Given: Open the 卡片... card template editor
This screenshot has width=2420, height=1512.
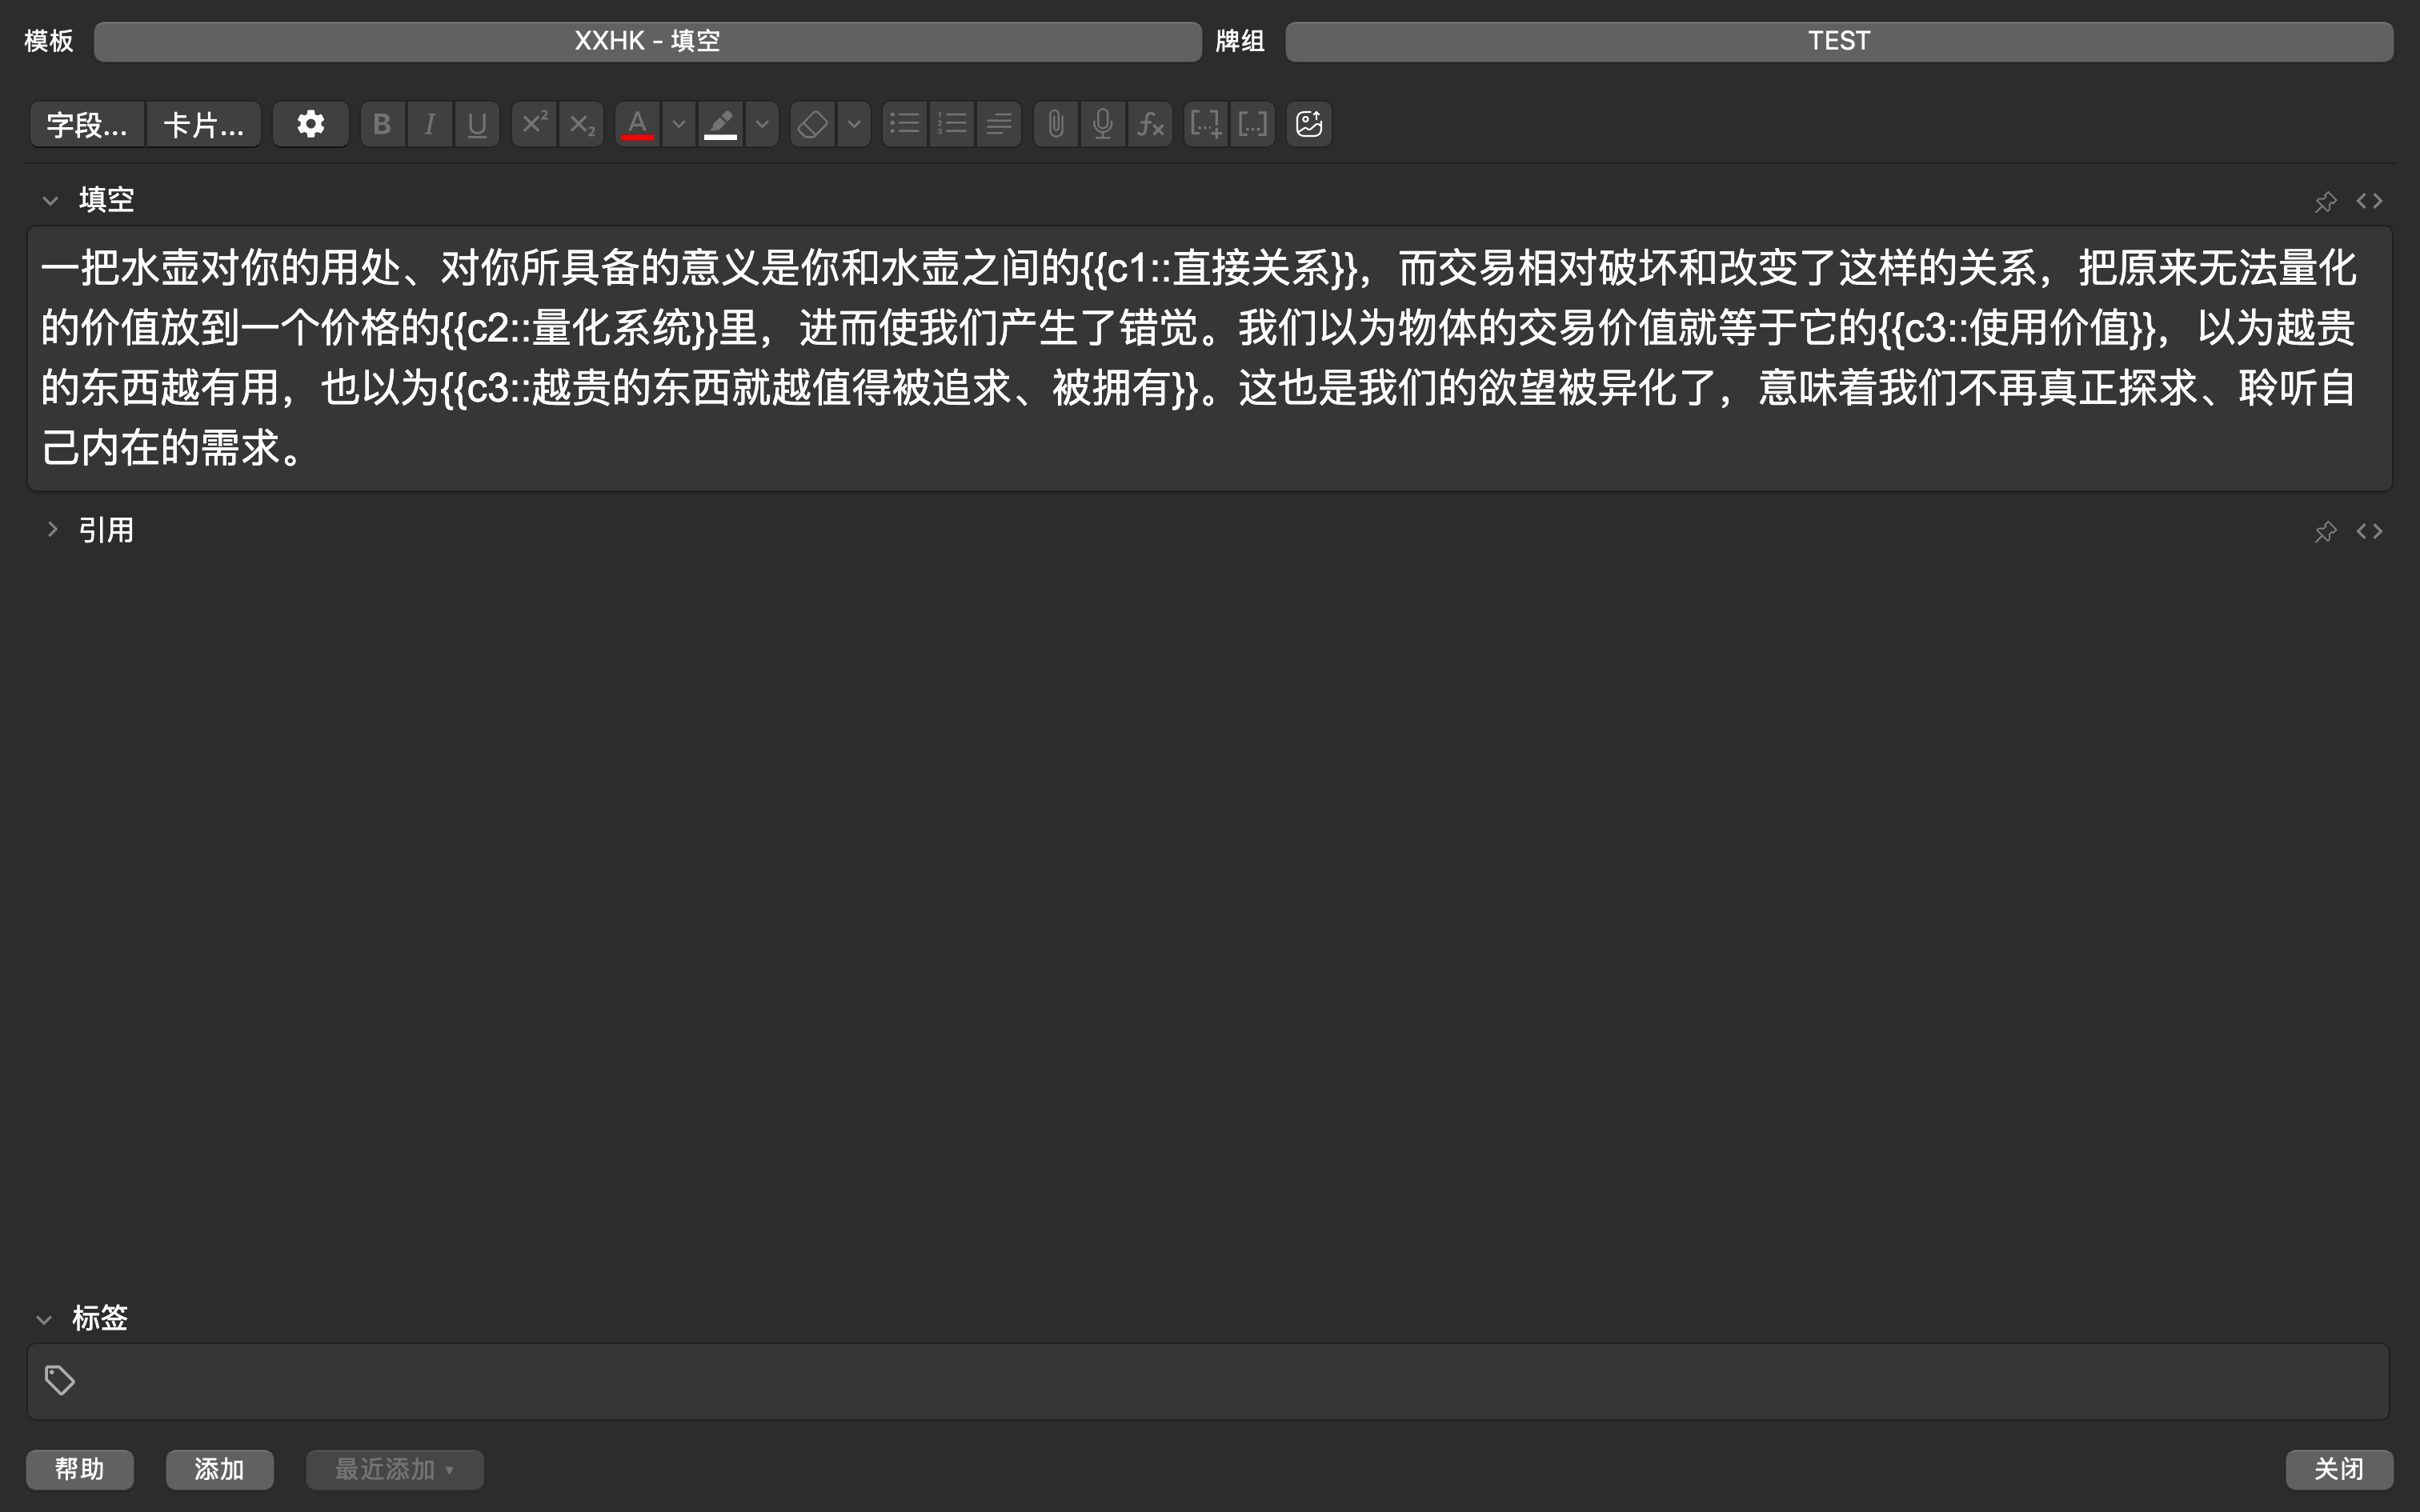Looking at the screenshot, I should pyautogui.click(x=203, y=124).
